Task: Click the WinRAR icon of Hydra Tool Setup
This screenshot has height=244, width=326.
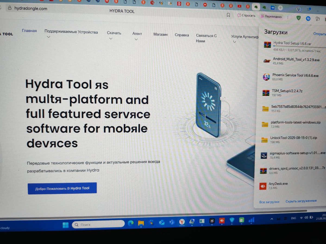Action: (267, 45)
